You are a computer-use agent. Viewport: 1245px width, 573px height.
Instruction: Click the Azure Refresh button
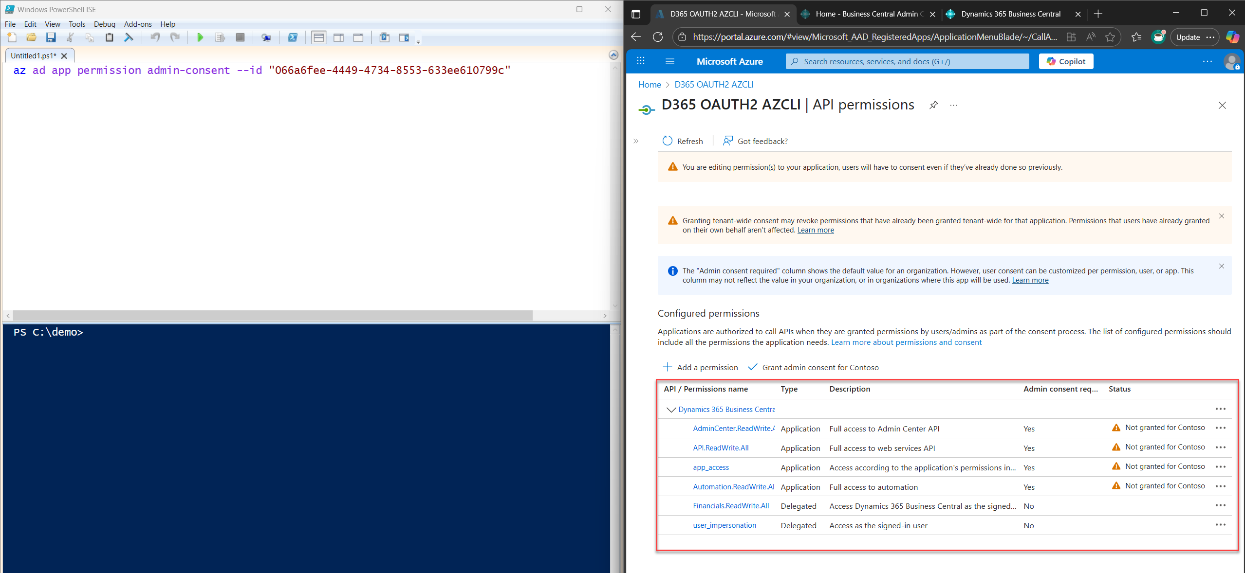click(x=683, y=141)
